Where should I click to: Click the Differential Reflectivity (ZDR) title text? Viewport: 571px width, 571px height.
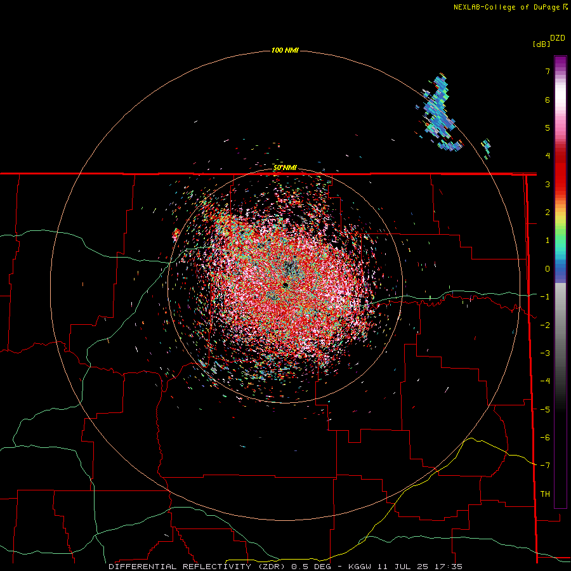(x=199, y=567)
